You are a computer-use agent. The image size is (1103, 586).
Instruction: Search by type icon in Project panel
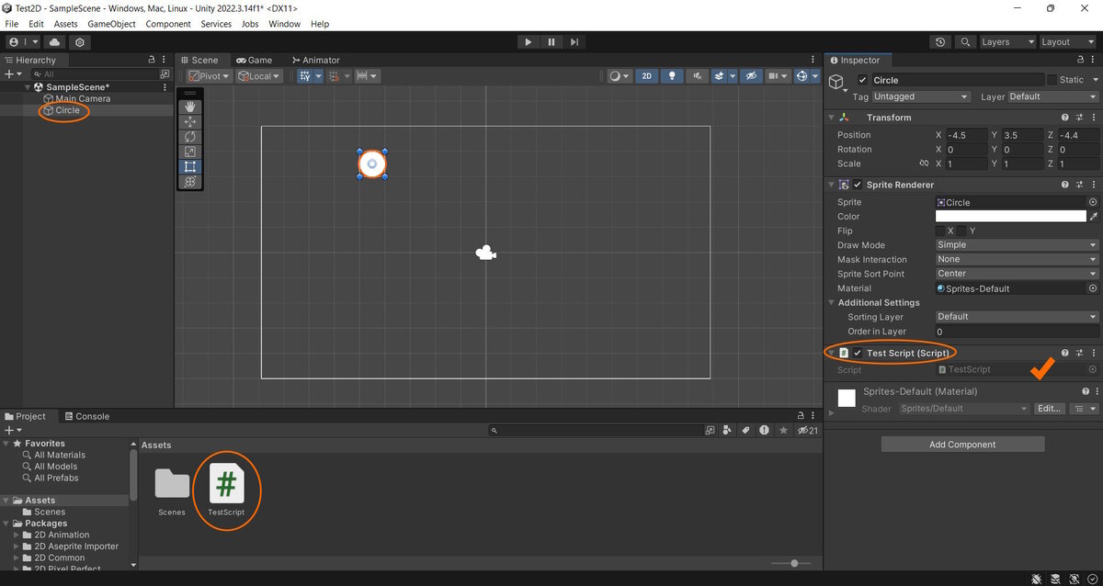point(727,430)
